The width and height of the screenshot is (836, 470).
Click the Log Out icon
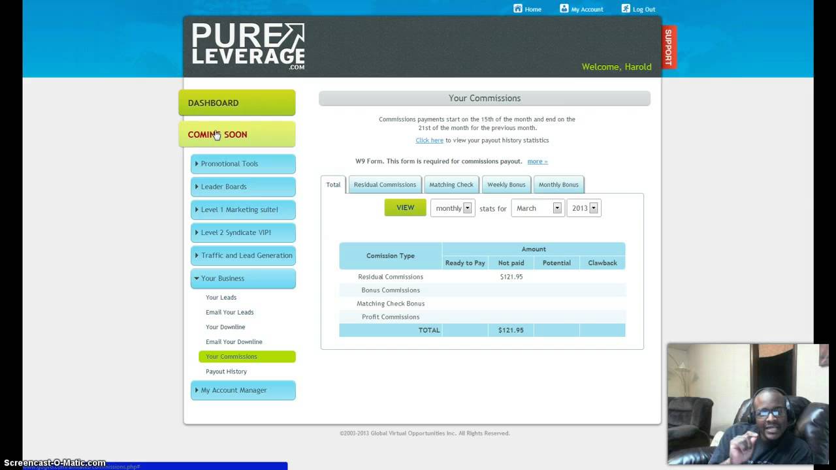click(x=626, y=8)
